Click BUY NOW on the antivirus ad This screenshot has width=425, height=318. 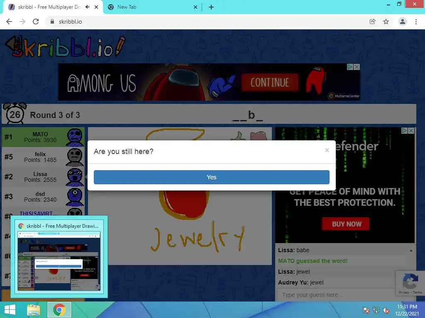(x=346, y=224)
